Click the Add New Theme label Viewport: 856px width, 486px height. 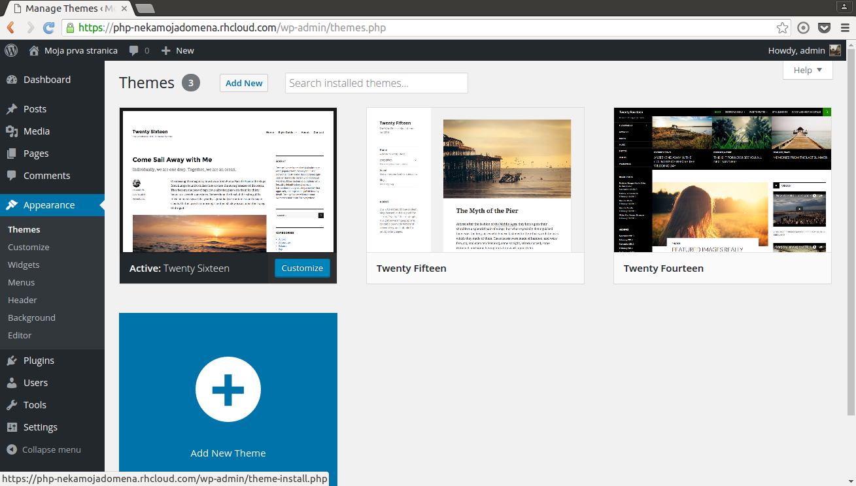click(x=228, y=453)
